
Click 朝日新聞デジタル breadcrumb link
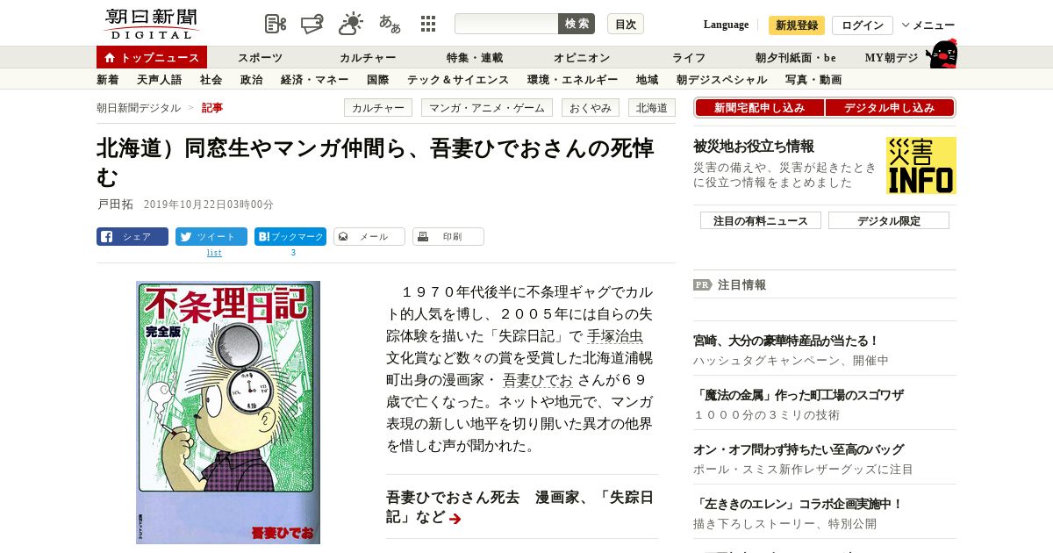point(139,107)
